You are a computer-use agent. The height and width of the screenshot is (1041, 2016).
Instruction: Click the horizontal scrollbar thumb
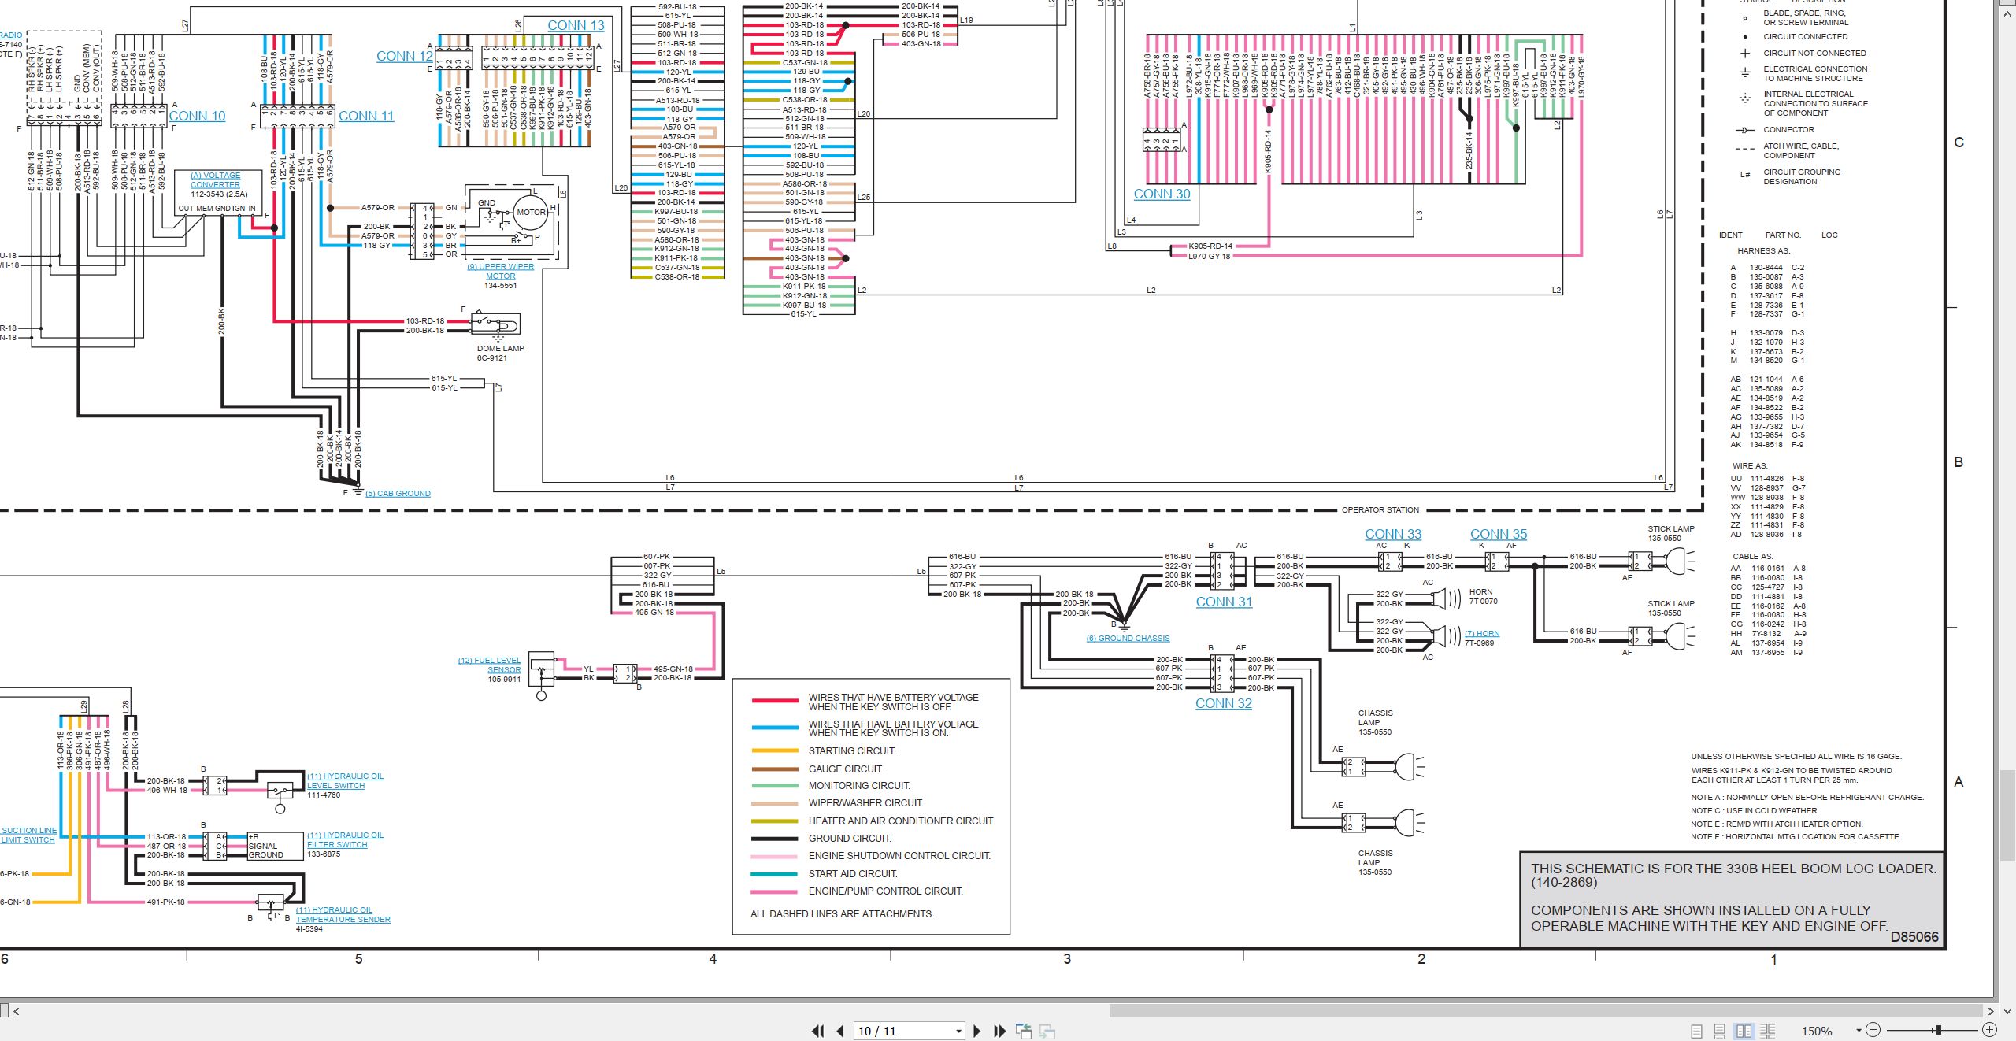point(1546,1010)
